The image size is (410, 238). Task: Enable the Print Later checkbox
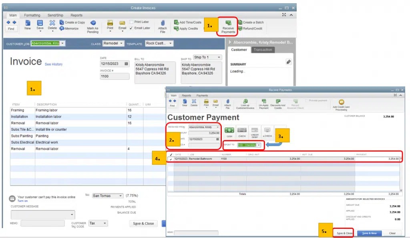[131, 22]
